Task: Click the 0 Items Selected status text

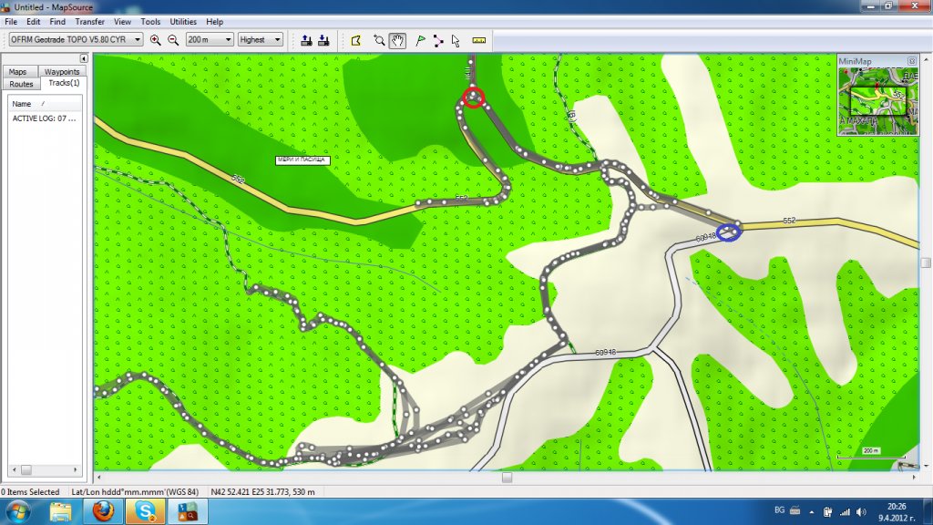Action: coord(30,491)
